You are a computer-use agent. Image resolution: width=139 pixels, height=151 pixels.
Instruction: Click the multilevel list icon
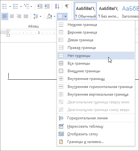coord(27,6)
